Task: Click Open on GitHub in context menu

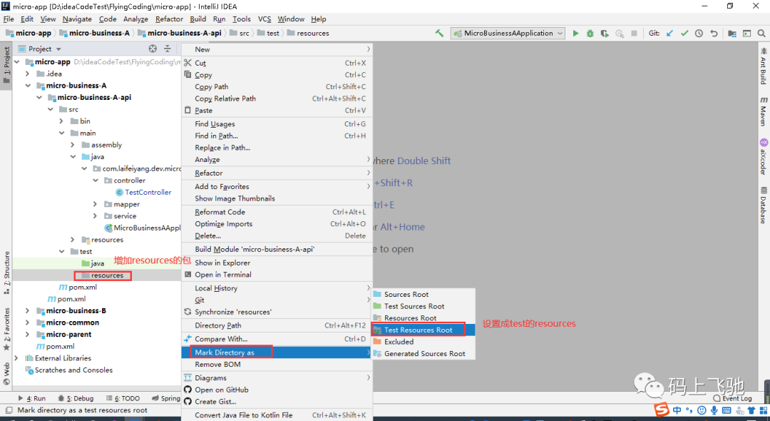Action: coord(277,390)
